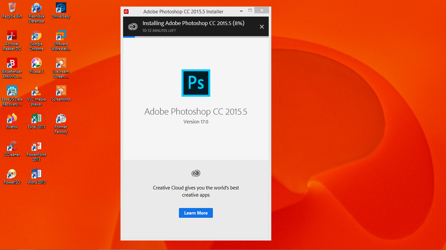Maximize the Photoshop installer window

point(250,10)
